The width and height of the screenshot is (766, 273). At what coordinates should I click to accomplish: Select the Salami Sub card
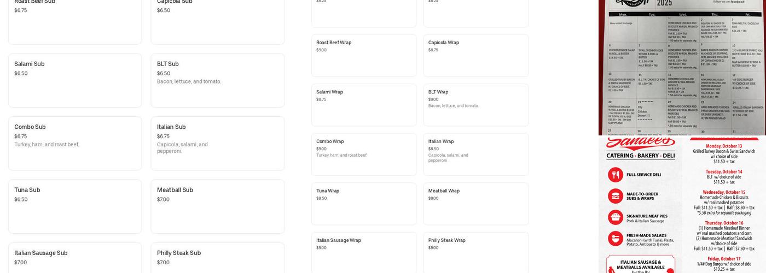pos(75,80)
